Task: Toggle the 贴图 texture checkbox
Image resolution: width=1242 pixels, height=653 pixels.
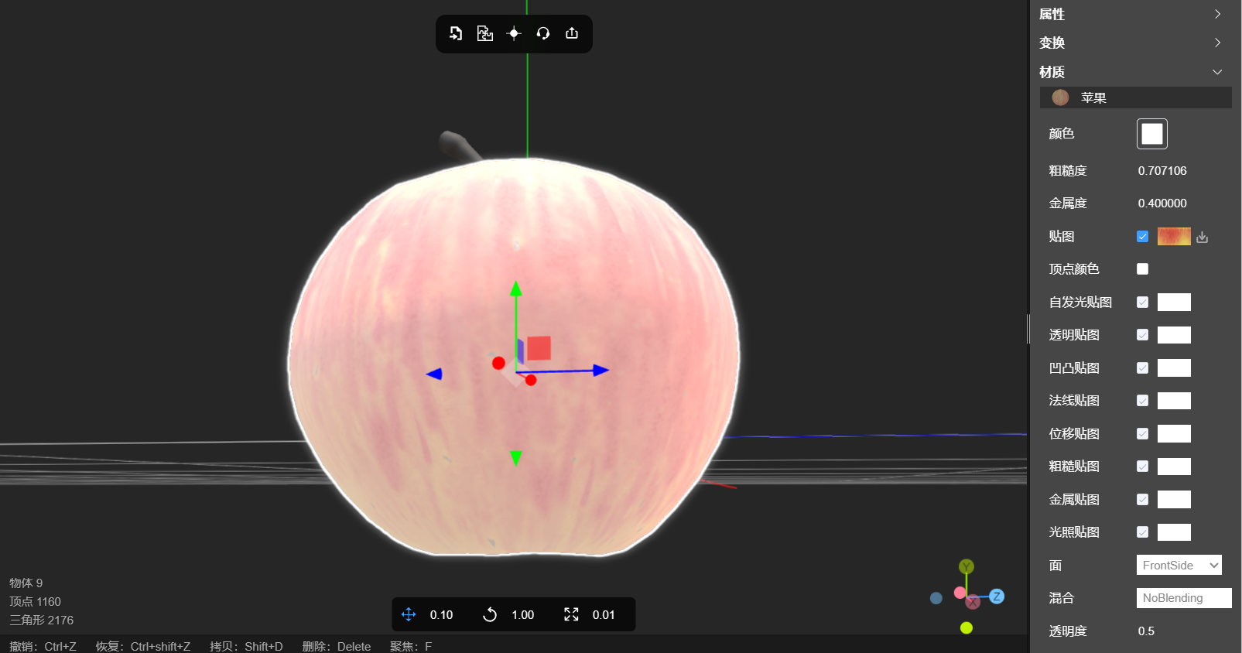Action: pyautogui.click(x=1142, y=237)
